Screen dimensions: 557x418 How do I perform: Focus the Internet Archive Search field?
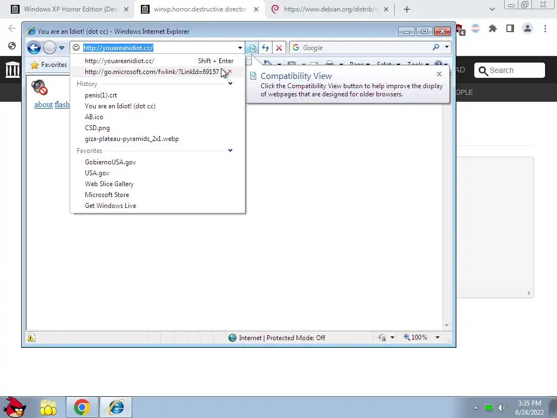pos(509,70)
